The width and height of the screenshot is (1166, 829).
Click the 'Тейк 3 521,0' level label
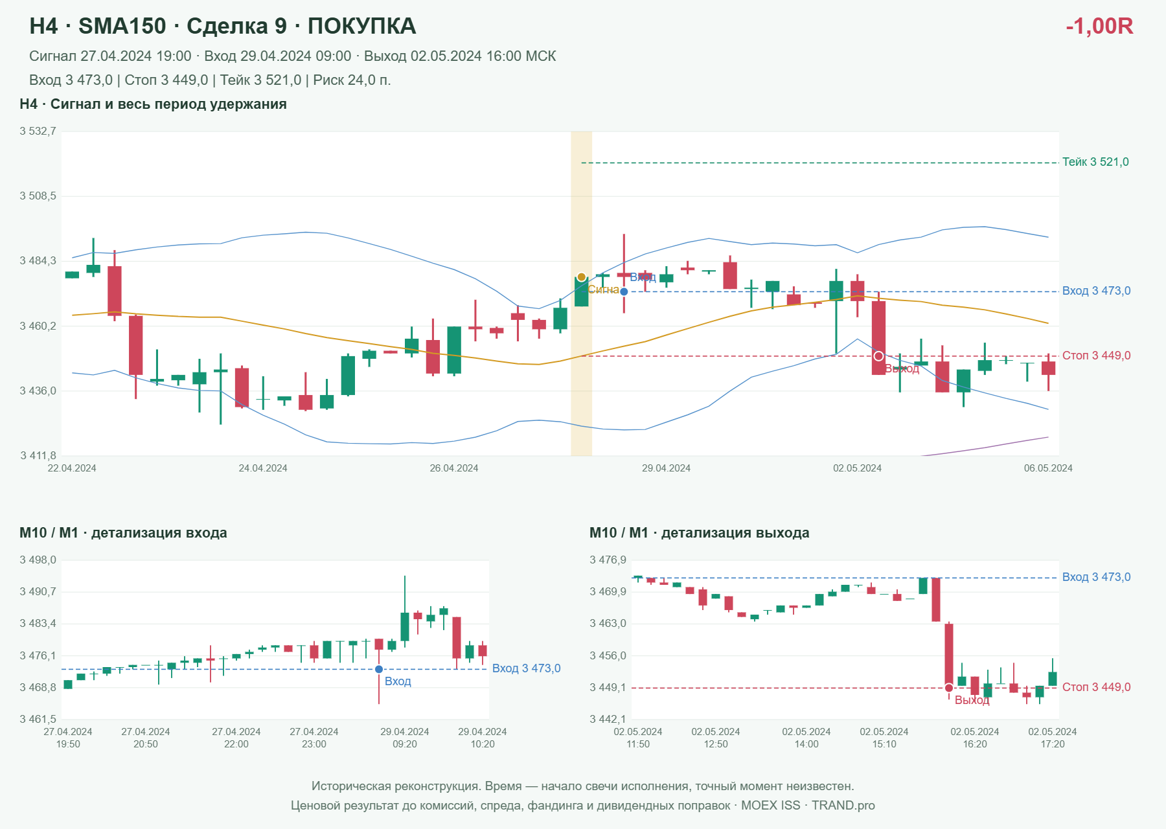click(1095, 162)
